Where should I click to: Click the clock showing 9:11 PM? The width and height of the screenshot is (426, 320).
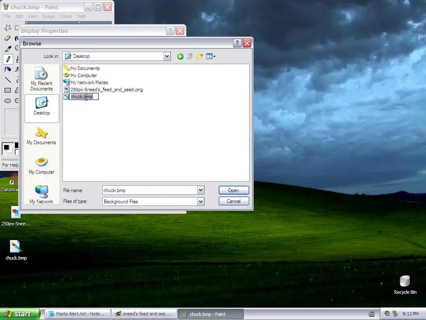[410, 314]
